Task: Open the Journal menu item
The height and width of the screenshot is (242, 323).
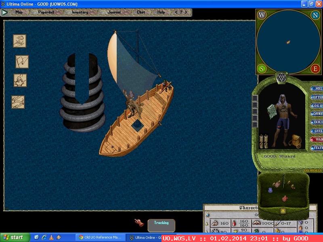Action: 114,12
